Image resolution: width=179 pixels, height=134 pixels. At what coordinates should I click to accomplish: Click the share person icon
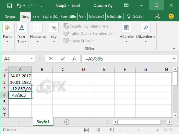tap(157, 16)
